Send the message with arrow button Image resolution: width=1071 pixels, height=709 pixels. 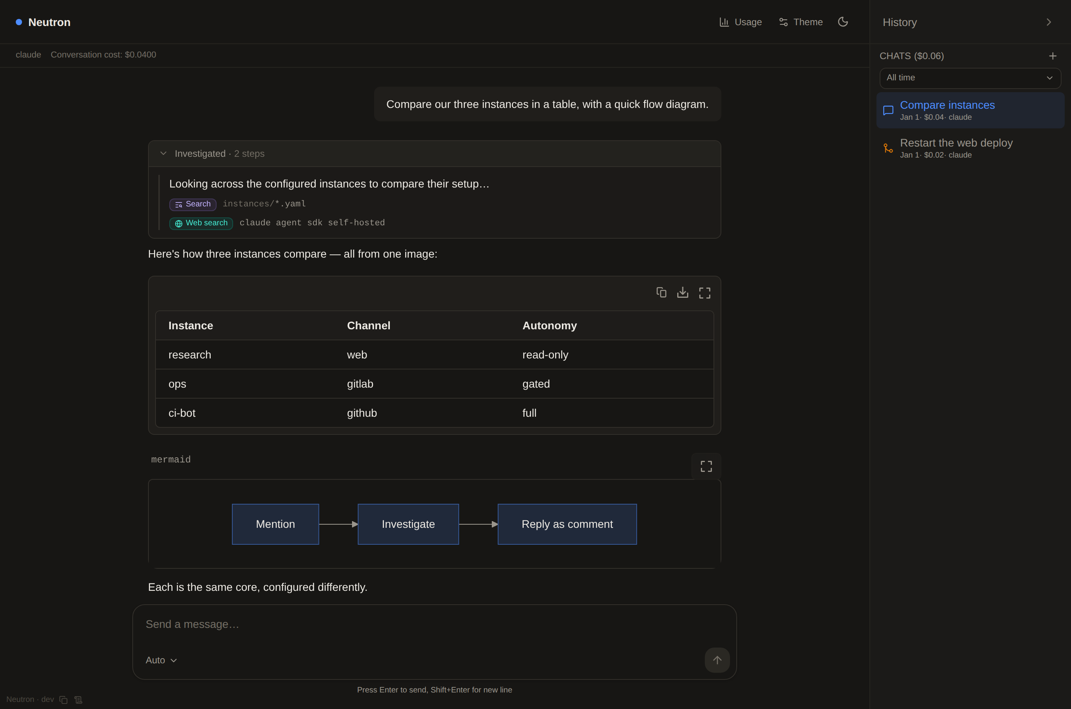pyautogui.click(x=717, y=660)
